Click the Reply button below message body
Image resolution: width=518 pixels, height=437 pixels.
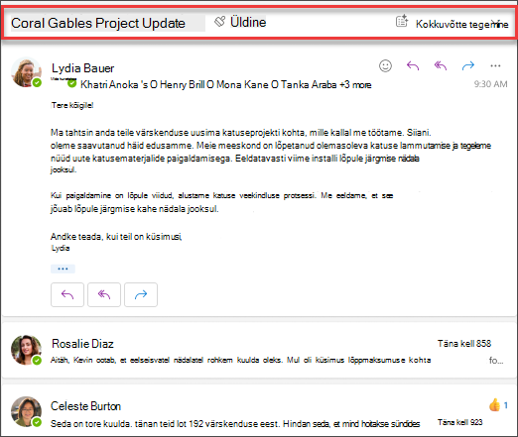pyautogui.click(x=67, y=294)
